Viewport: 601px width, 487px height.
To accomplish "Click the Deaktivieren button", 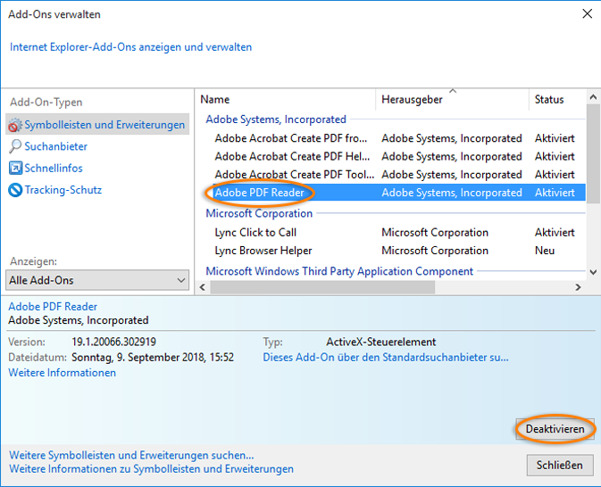I will click(x=555, y=429).
